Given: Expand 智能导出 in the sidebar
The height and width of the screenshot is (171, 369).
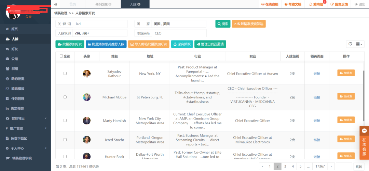Looking at the screenshot, I should click(25, 119).
